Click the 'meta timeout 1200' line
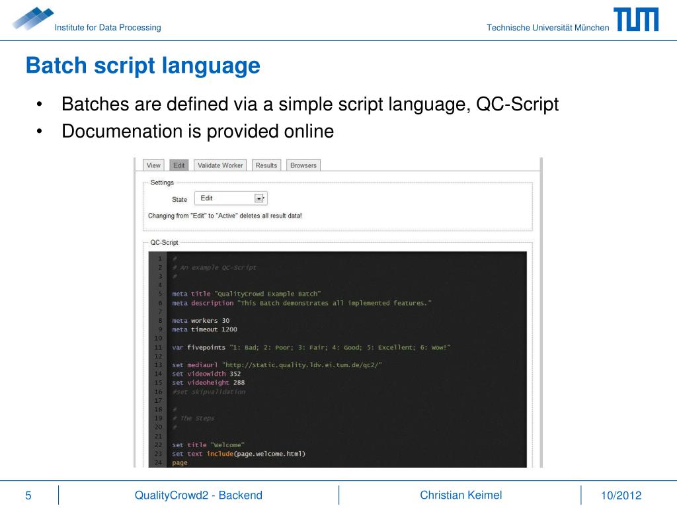Screen dimensions: 677x508 point(205,329)
